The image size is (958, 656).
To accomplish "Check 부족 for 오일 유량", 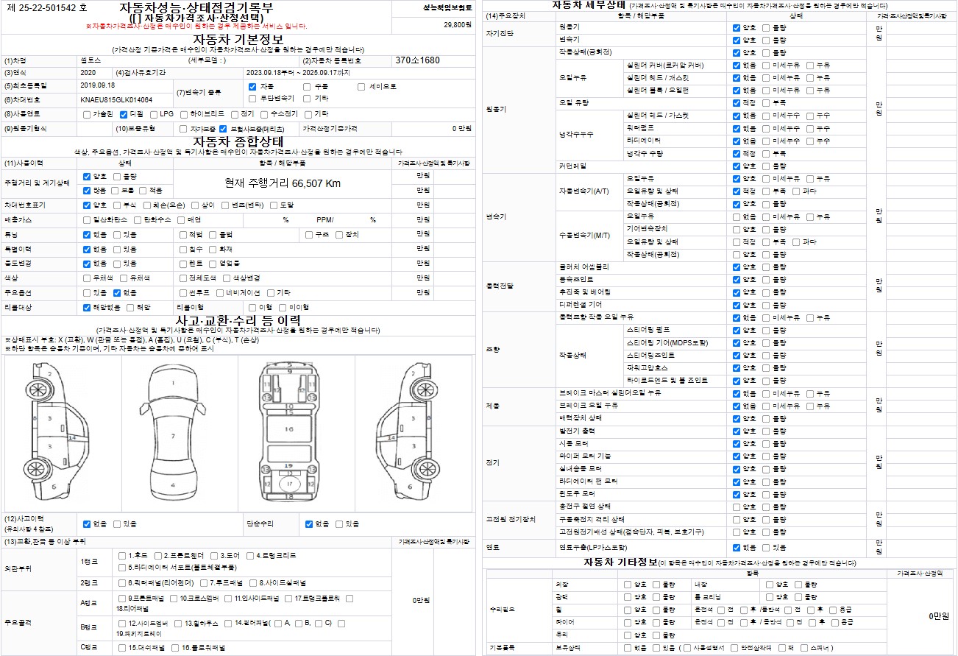I will [765, 103].
